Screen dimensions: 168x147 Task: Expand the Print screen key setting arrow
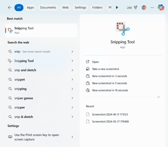[x=72, y=137]
